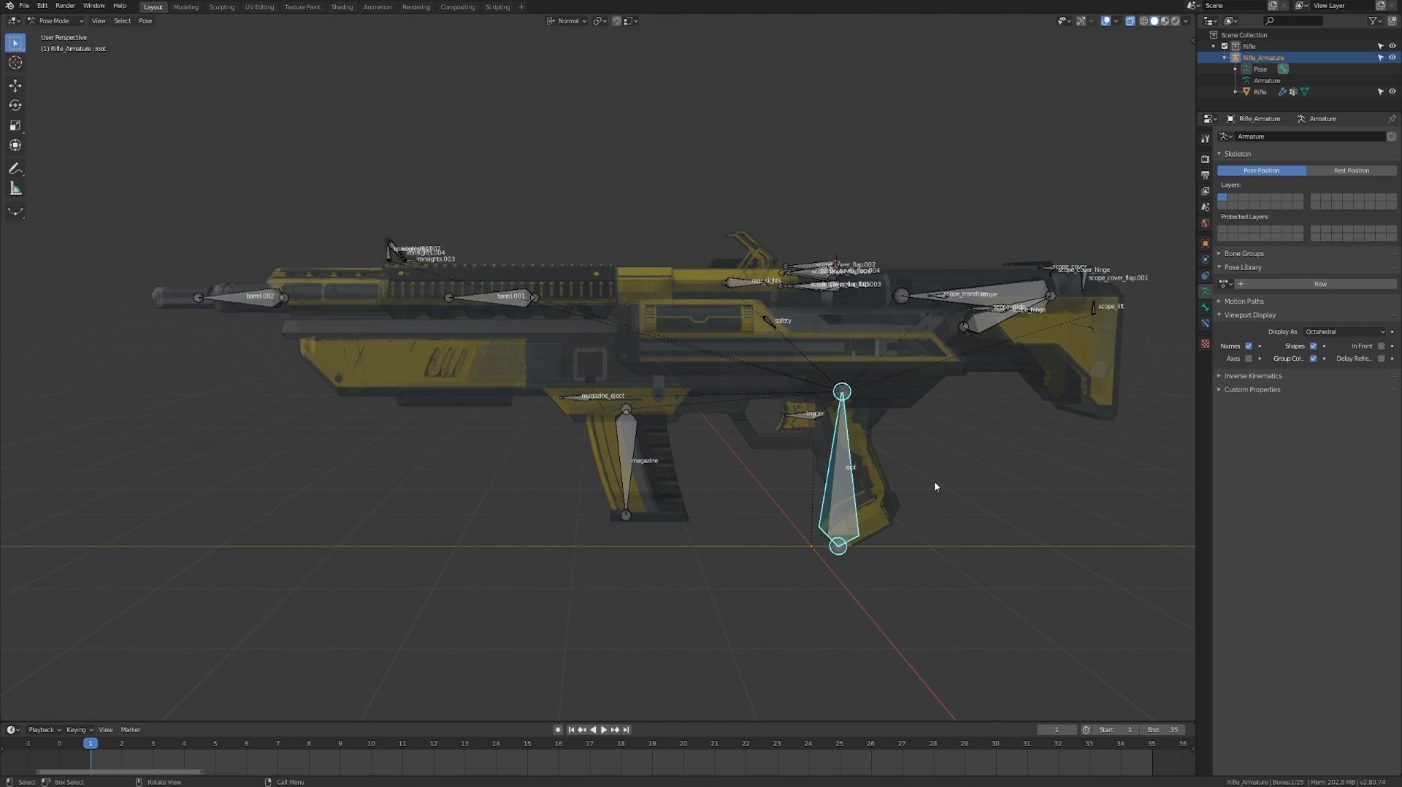The image size is (1402, 787).
Task: Open the Texture properties tab
Action: point(1205,344)
